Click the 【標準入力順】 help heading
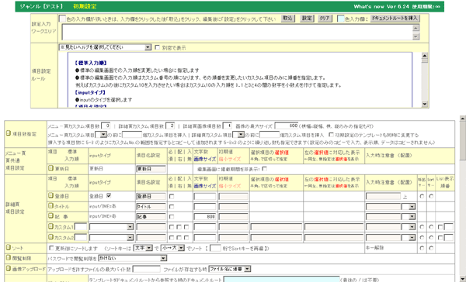 point(91,63)
